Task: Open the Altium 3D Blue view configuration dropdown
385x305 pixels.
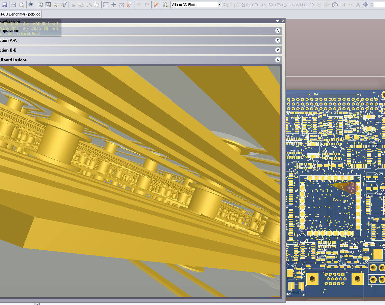Action: pos(220,4)
